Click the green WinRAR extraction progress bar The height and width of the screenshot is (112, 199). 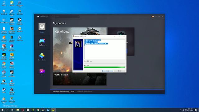[x=104, y=67]
